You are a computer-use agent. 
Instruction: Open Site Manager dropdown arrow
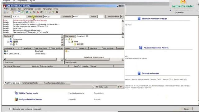tap(7, 12)
